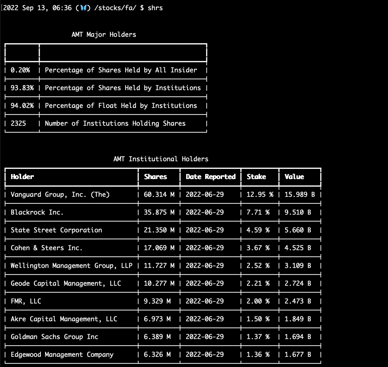Click the 'Shares' column header
Image resolution: width=388 pixels, height=367 pixels.
coord(155,177)
